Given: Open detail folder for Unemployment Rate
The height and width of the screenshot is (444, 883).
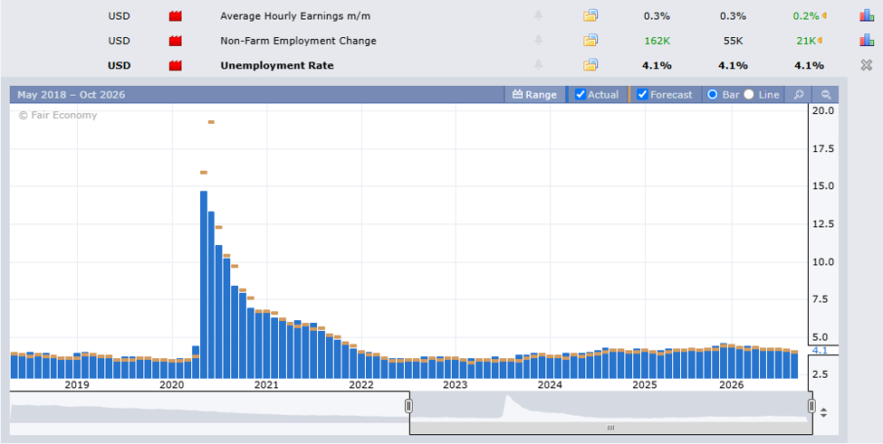Looking at the screenshot, I should (x=590, y=65).
